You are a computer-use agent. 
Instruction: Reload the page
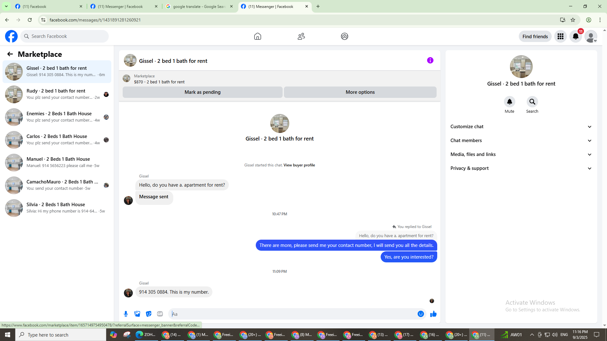pos(30,20)
